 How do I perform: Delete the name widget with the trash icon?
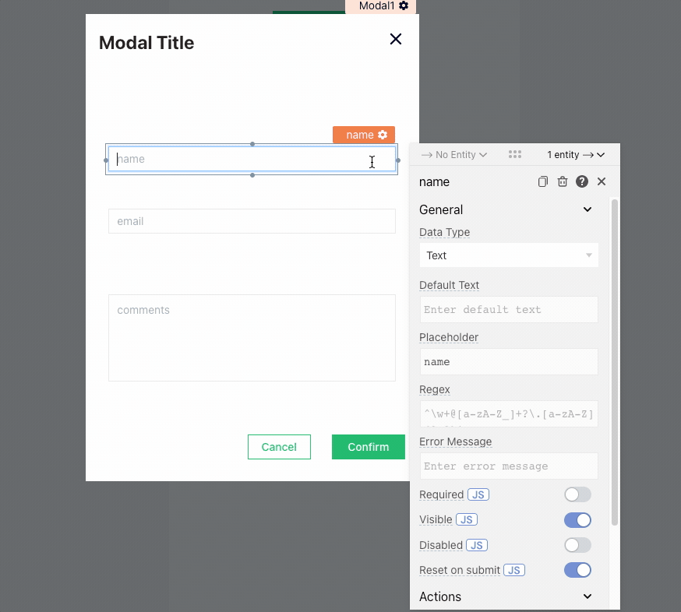563,181
